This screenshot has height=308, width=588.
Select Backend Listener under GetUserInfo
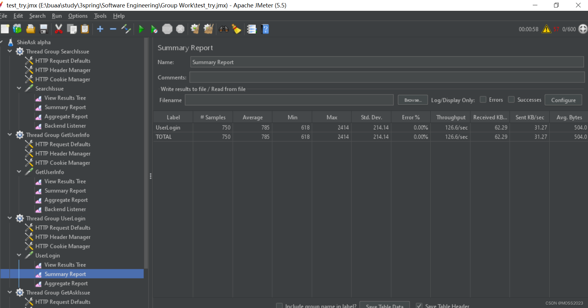click(x=65, y=209)
